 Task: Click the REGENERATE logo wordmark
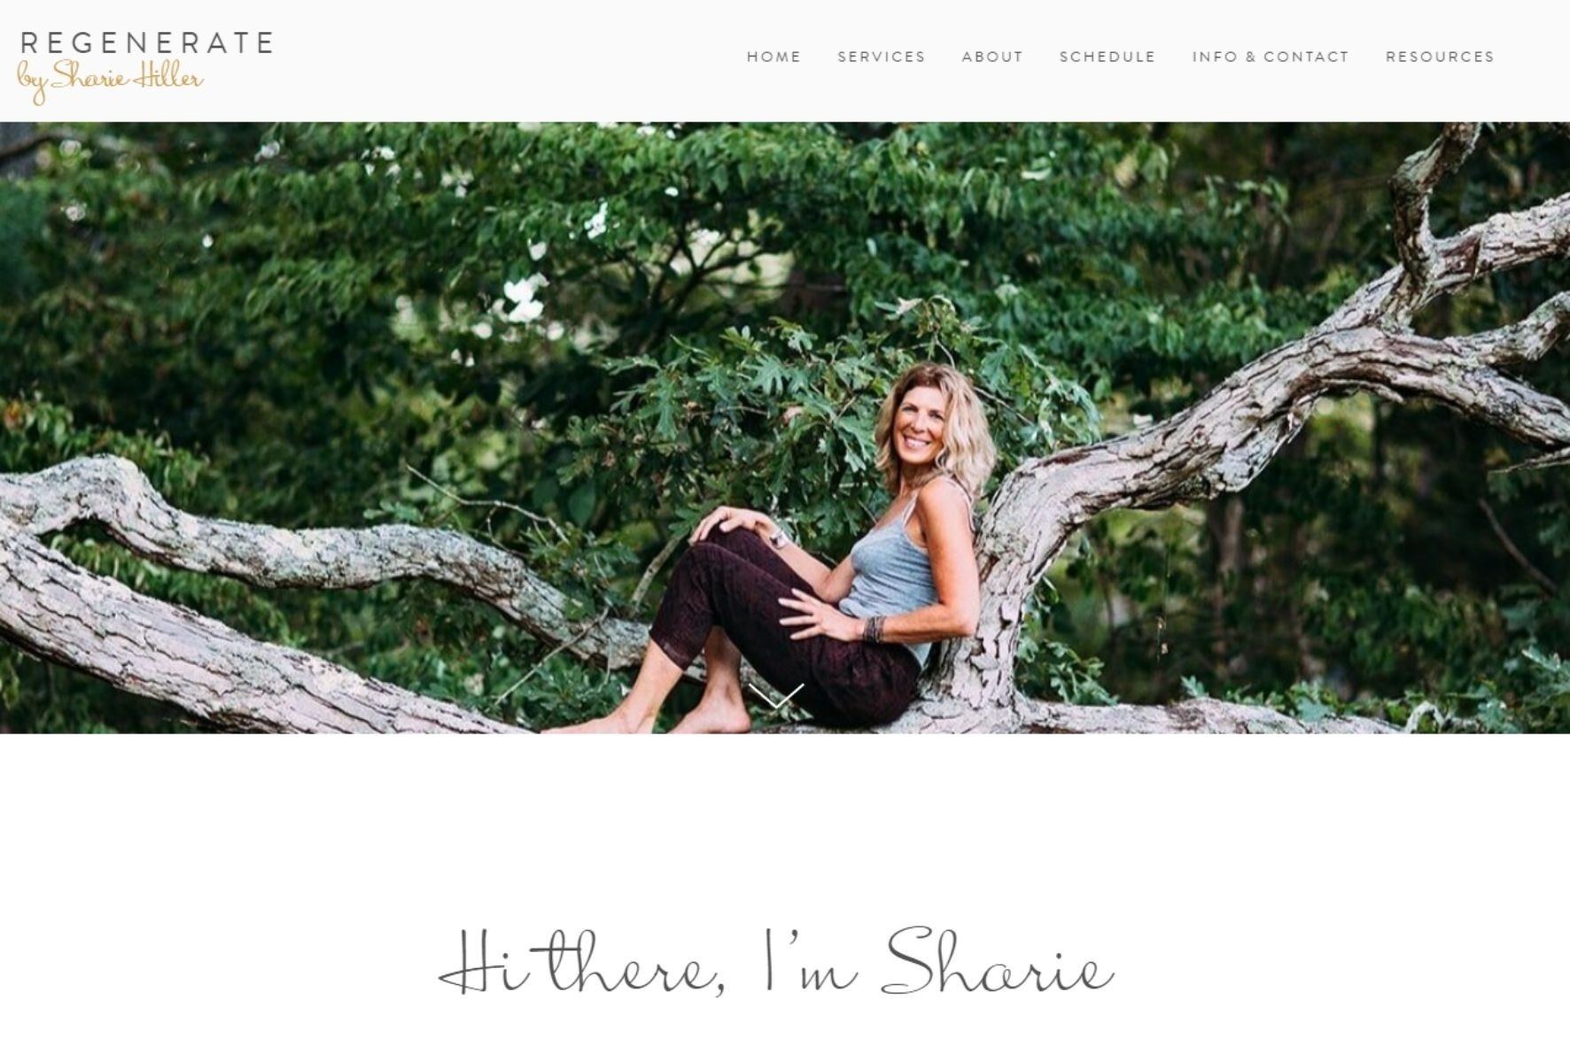(146, 43)
